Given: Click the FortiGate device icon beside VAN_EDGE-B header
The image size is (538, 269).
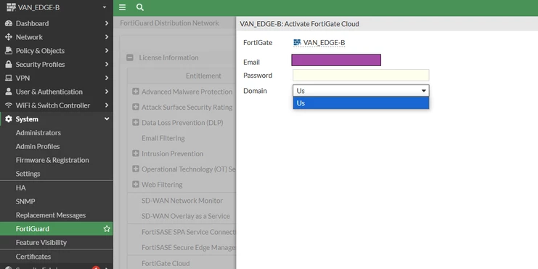Looking at the screenshot, I should coord(11,7).
